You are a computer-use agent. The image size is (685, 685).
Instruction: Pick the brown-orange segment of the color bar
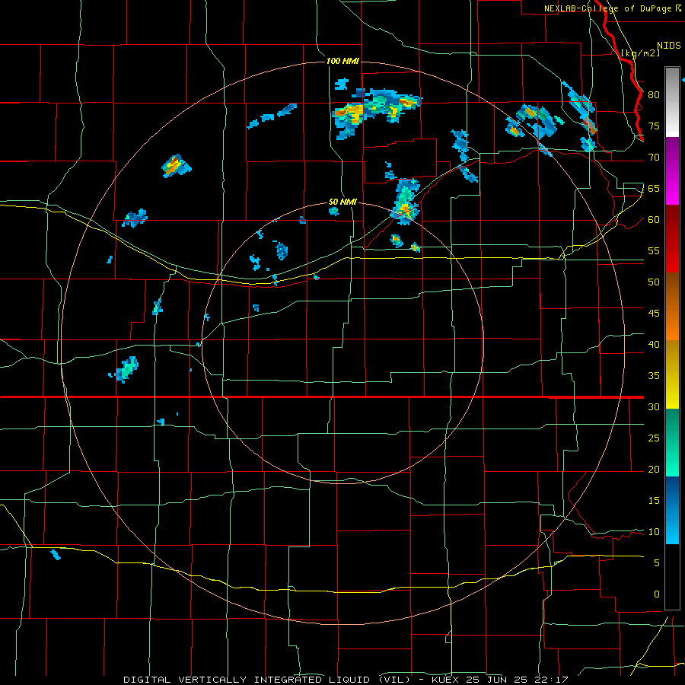pos(672,307)
